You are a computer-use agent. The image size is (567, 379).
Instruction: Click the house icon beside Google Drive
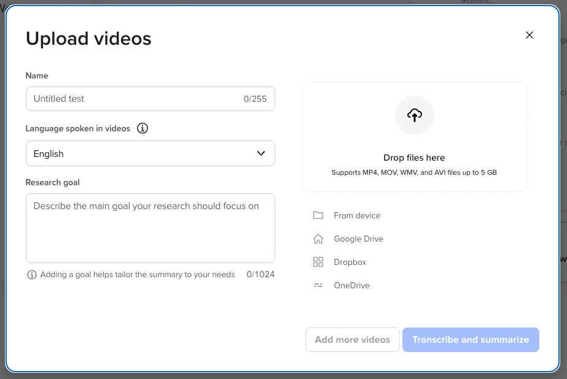pyautogui.click(x=318, y=239)
